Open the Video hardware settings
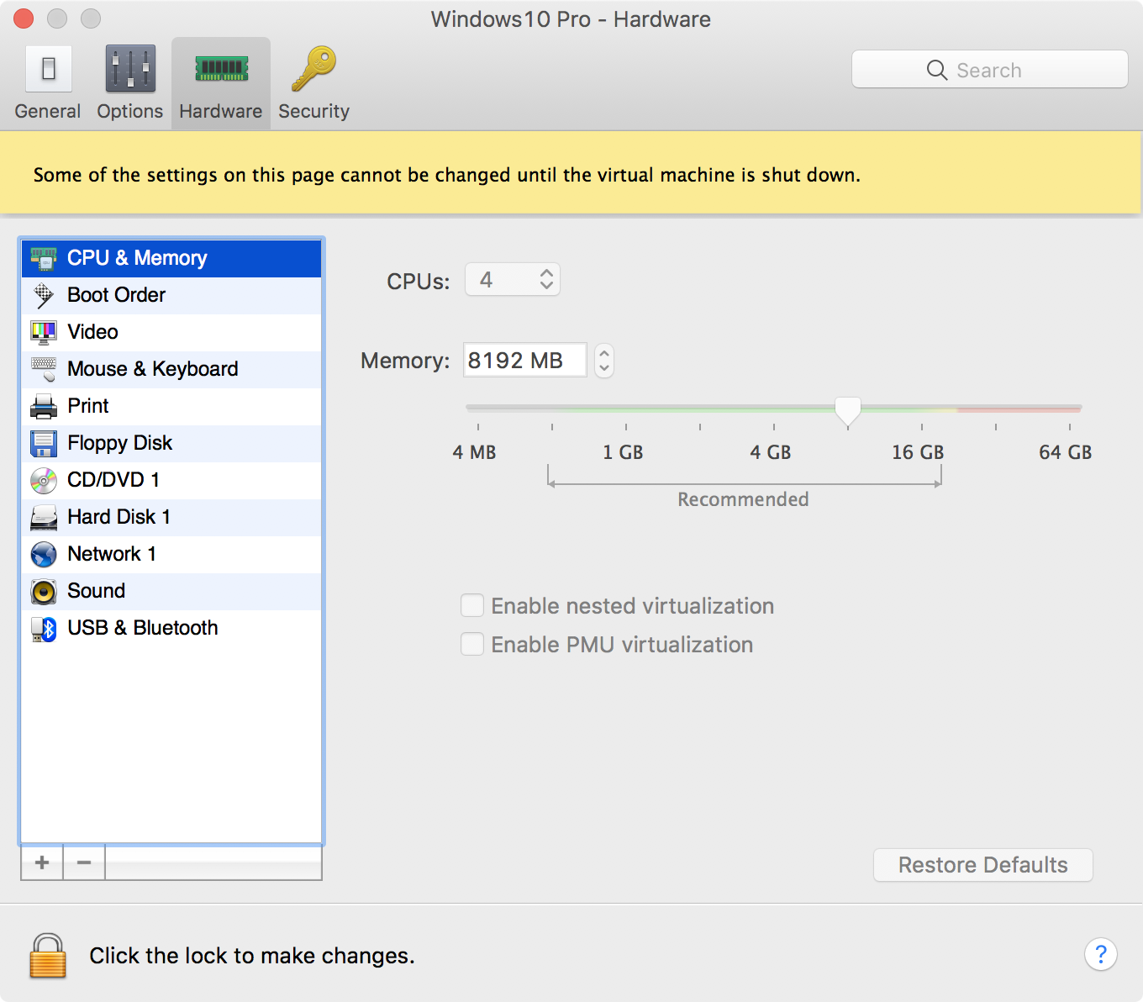The image size is (1143, 1002). (171, 332)
